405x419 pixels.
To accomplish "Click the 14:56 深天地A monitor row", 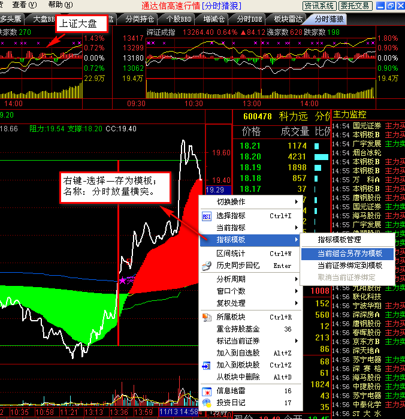I will point(368,351).
